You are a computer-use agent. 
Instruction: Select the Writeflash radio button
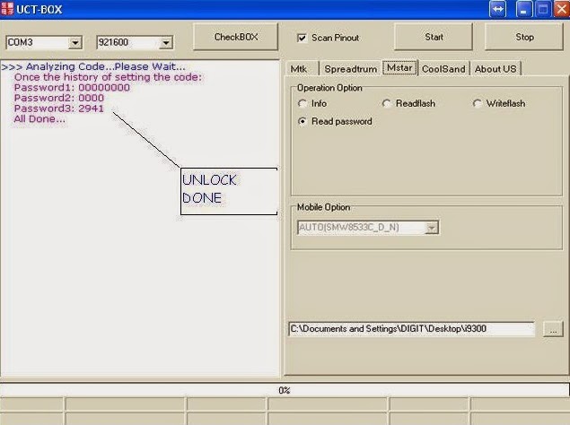click(x=477, y=103)
